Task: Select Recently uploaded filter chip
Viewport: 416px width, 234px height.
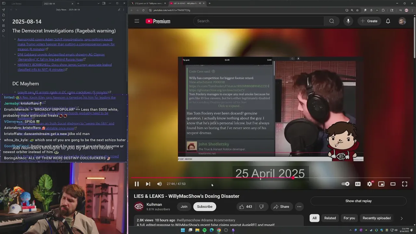Action: [377, 218]
